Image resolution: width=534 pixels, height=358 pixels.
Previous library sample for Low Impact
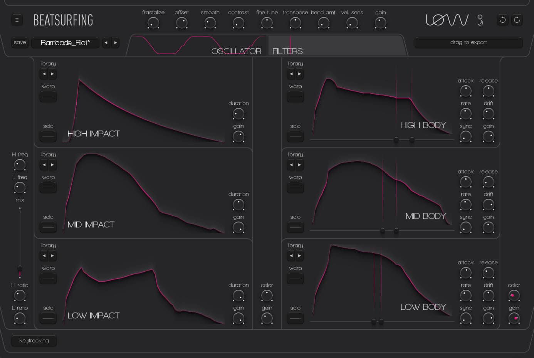[x=44, y=256]
